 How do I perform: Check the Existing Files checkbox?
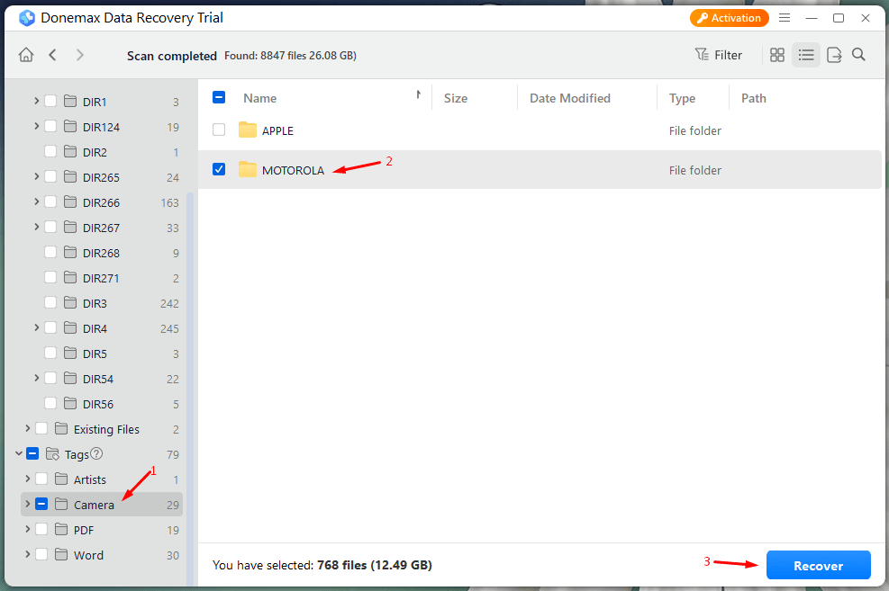click(x=41, y=428)
